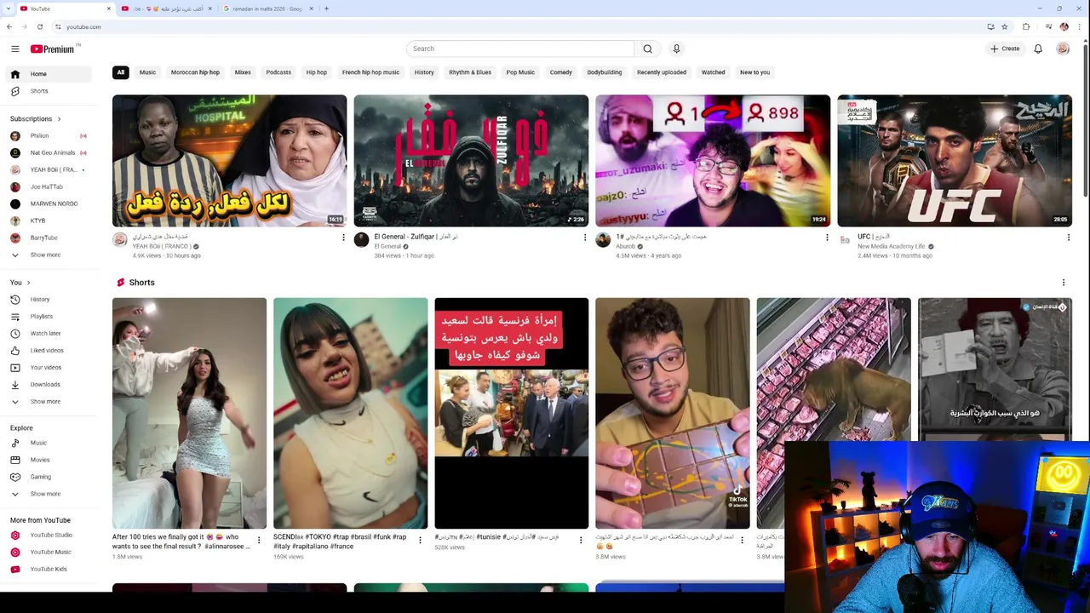This screenshot has height=613, width=1090.
Task: Select the Recently uploaded chip
Action: pyautogui.click(x=662, y=72)
